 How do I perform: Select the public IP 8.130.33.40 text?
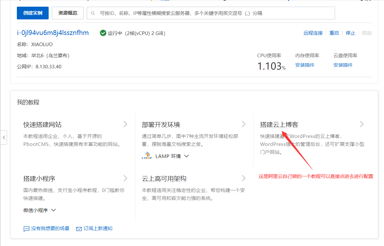click(x=49, y=67)
